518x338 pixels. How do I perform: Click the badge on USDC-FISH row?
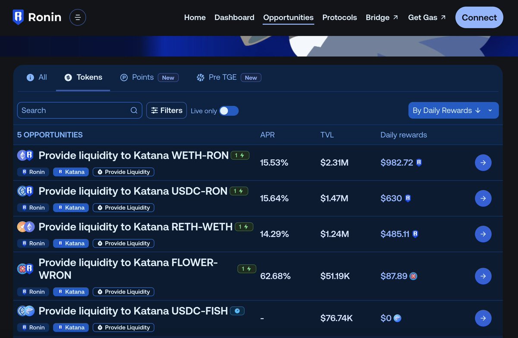point(237,311)
